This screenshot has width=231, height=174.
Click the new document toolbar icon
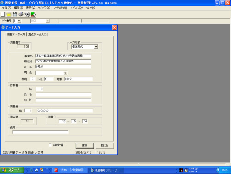coord(3,14)
